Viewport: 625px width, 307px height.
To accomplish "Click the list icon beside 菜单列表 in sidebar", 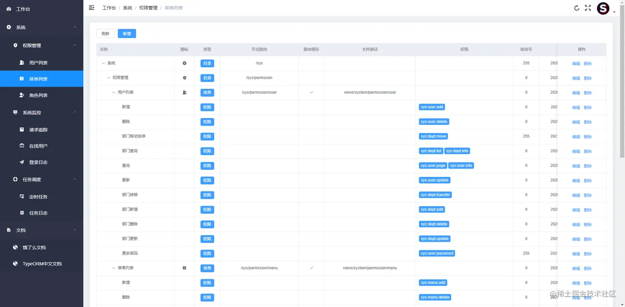I will tap(22, 79).
